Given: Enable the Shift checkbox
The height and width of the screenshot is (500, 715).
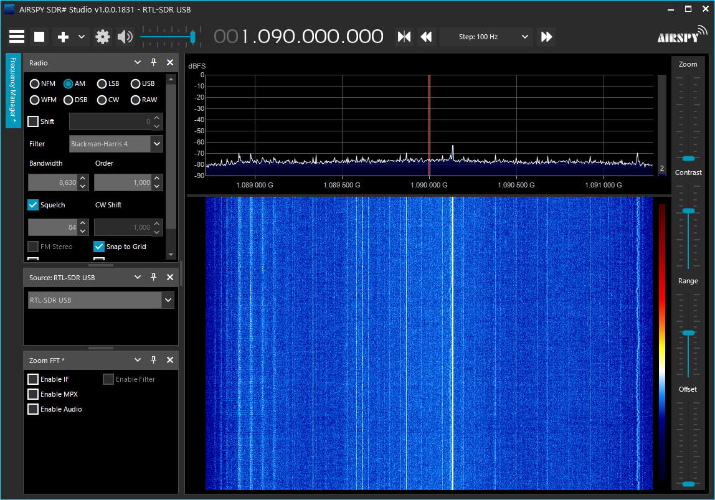Looking at the screenshot, I should [33, 121].
